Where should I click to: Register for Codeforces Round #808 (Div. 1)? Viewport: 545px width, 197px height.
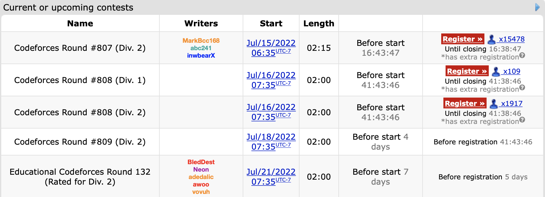pyautogui.click(x=467, y=71)
